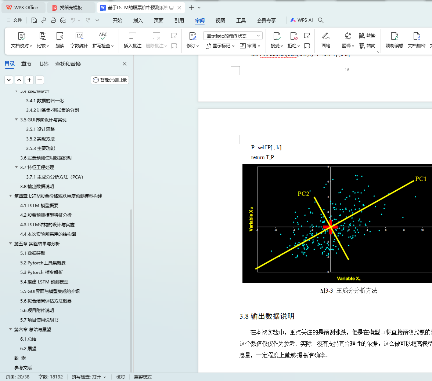This screenshot has height=381, width=432.
Task: Click the outline demote minus button
Action: [40, 80]
